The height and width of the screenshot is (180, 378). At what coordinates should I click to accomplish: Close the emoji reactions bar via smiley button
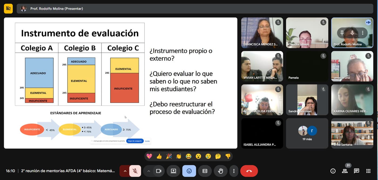[x=189, y=171]
